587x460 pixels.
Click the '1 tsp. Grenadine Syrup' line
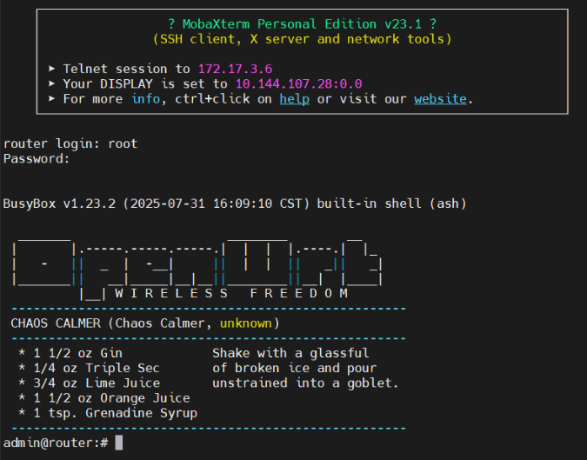pos(108,413)
